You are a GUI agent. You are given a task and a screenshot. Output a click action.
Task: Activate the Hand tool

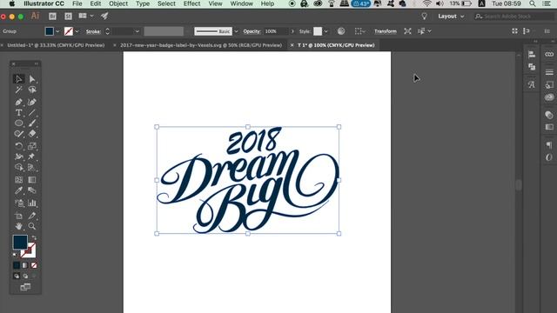click(x=19, y=226)
